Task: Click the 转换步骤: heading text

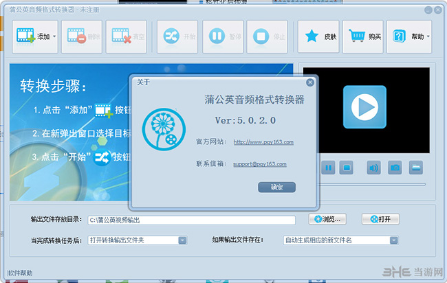Action: click(53, 86)
